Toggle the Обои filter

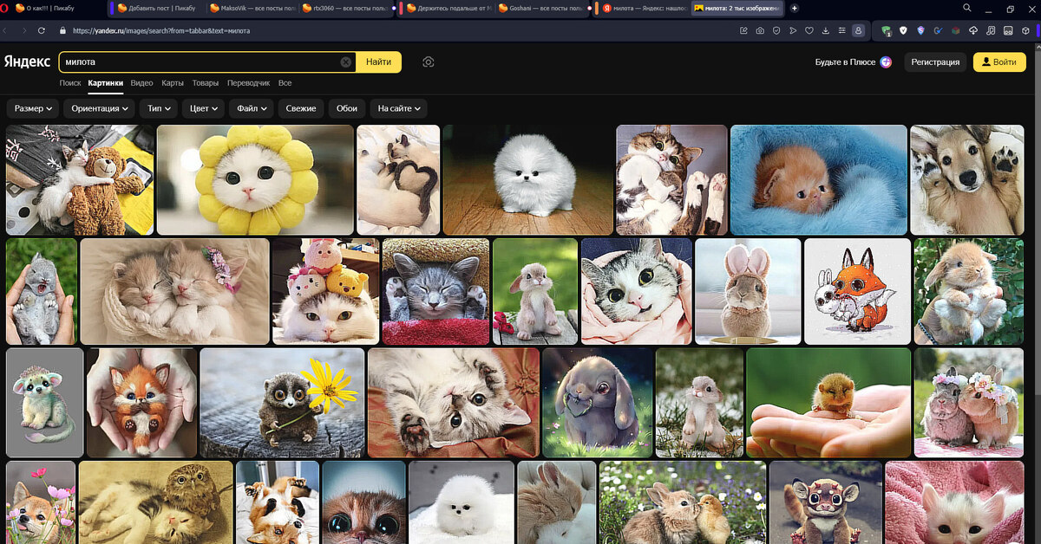(x=347, y=108)
